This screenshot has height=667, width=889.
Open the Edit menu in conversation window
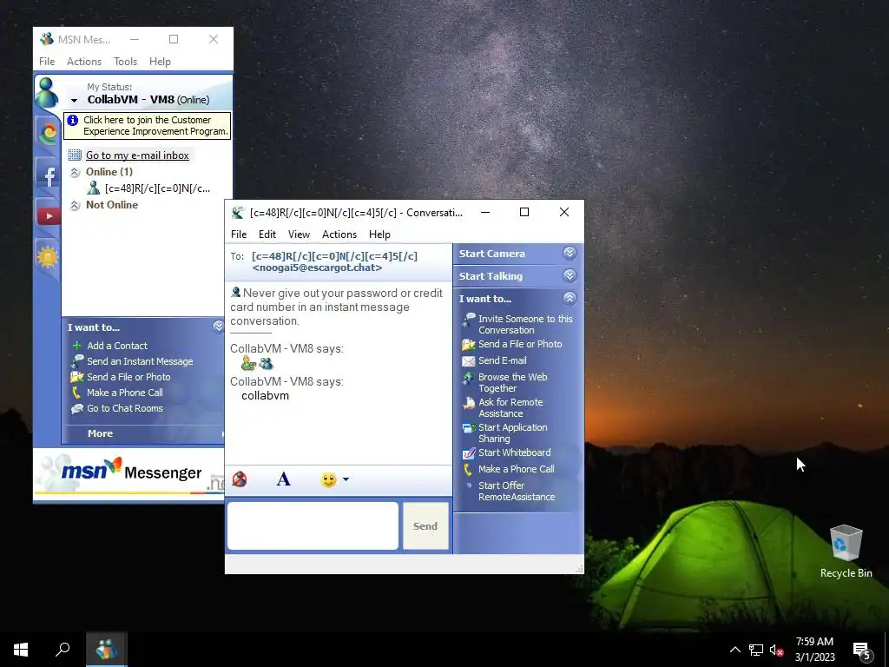click(267, 234)
